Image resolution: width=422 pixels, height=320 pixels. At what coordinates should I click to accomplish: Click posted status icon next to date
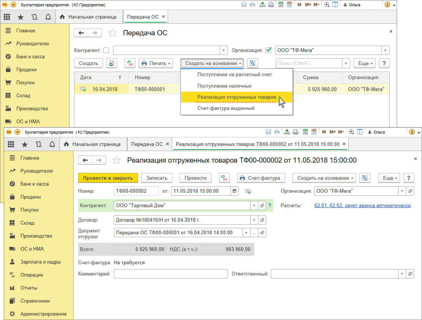coord(248,191)
